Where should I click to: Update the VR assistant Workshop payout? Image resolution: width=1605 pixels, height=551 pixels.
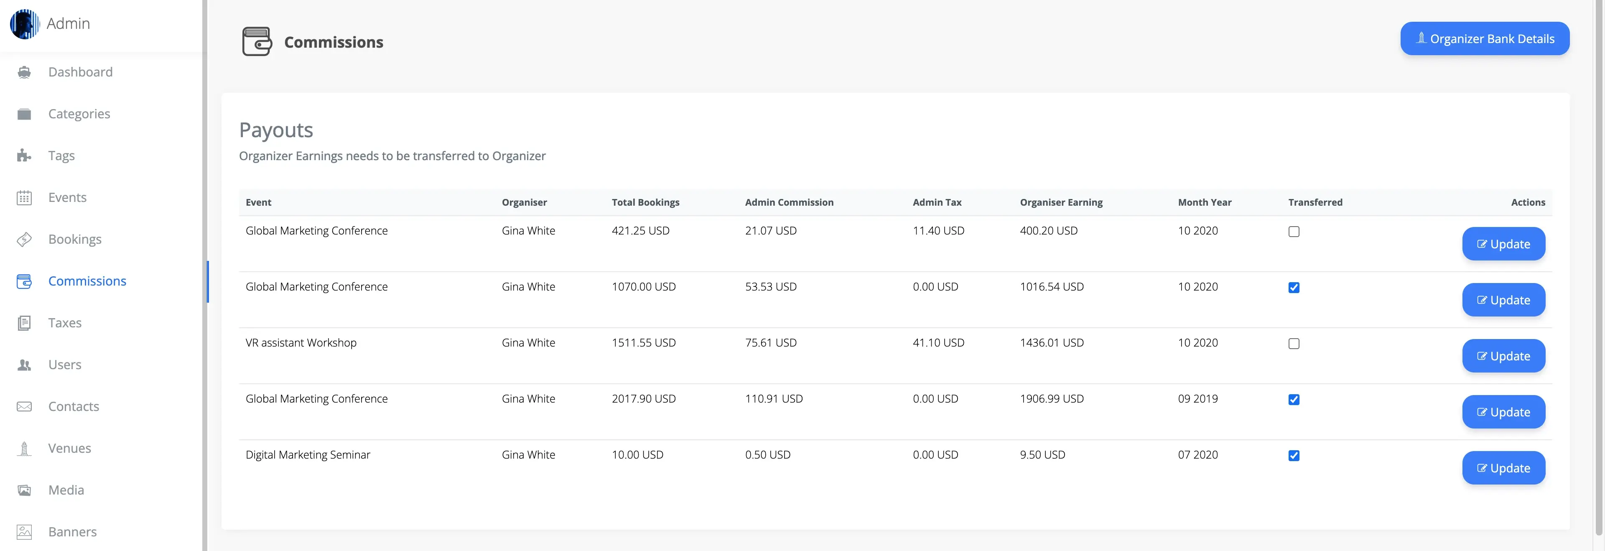point(1503,356)
